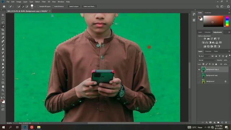Open the Color panel options menu
The image size is (231, 130).
229,13
